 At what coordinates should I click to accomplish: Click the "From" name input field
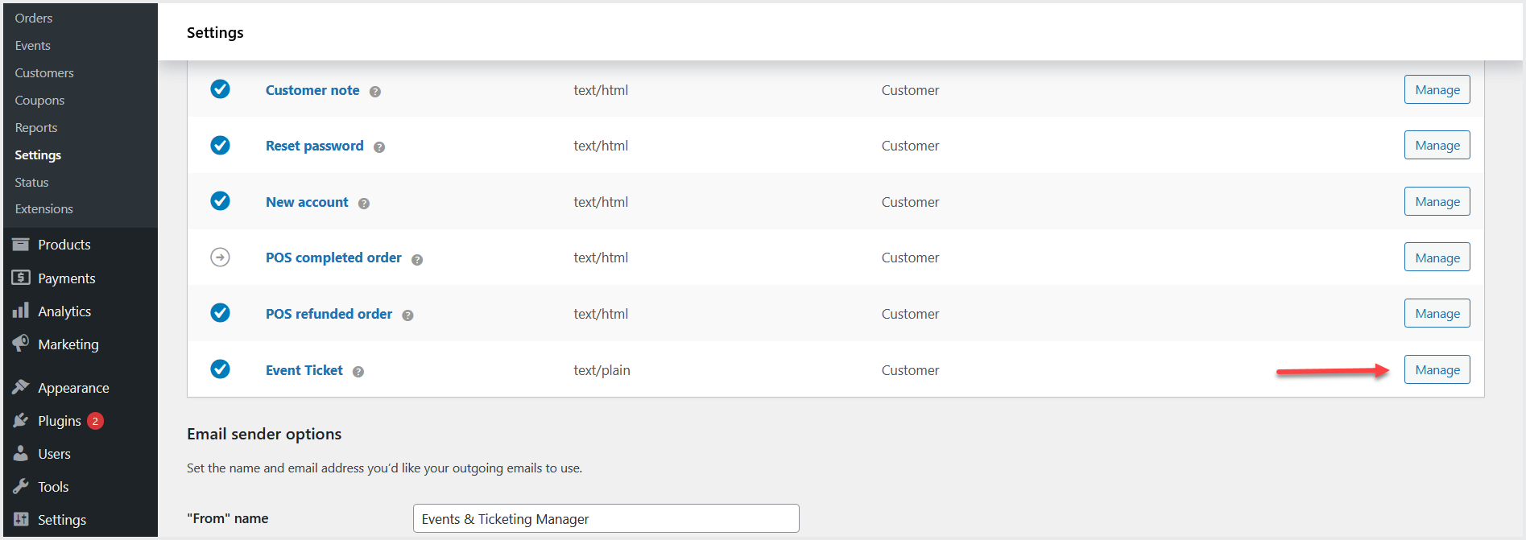point(606,519)
